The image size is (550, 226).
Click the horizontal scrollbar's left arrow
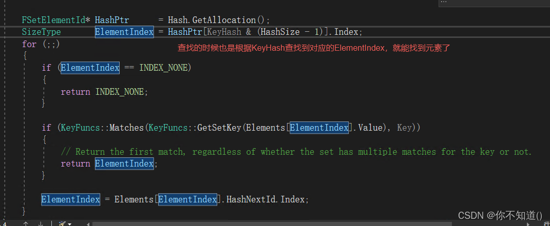tap(88, 224)
